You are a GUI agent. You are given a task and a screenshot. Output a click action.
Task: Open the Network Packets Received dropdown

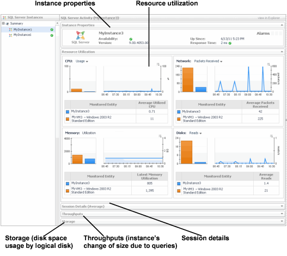pos(208,61)
